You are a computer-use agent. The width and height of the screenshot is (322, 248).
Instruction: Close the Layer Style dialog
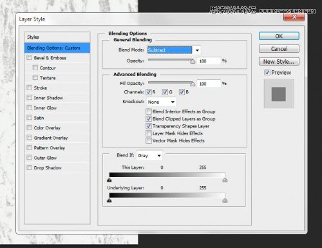(x=294, y=17)
